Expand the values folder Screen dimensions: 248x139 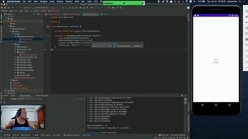tap(15, 73)
